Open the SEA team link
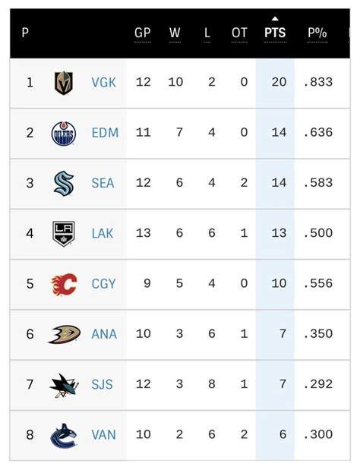Image resolution: width=360 pixels, height=470 pixels. click(x=103, y=183)
